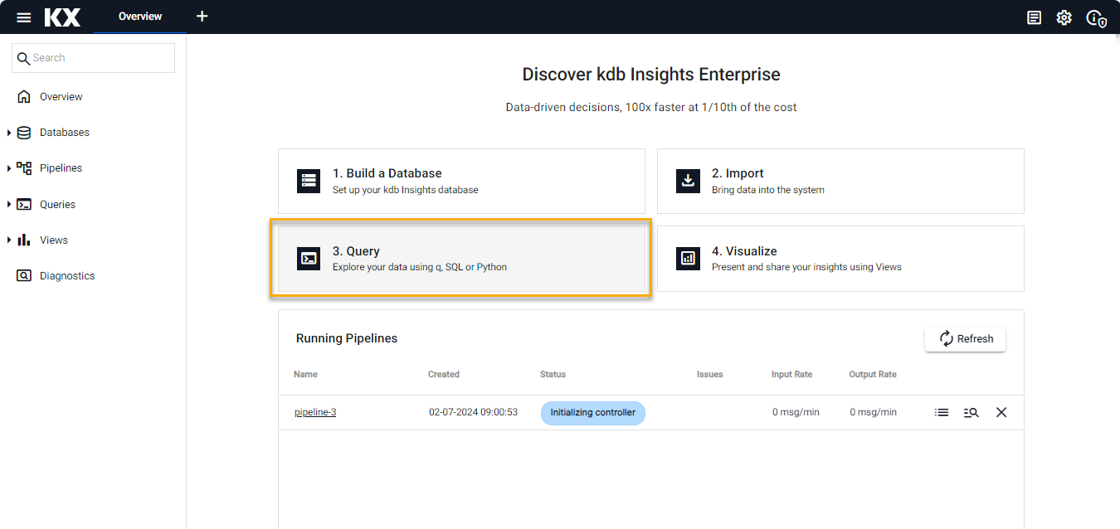The width and height of the screenshot is (1120, 529).
Task: Click the Query terminal card icon
Action: click(x=309, y=259)
